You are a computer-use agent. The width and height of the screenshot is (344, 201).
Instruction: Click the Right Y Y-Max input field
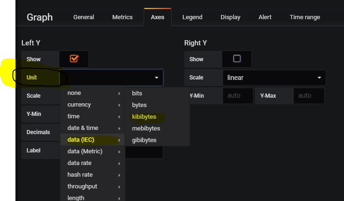pos(309,96)
